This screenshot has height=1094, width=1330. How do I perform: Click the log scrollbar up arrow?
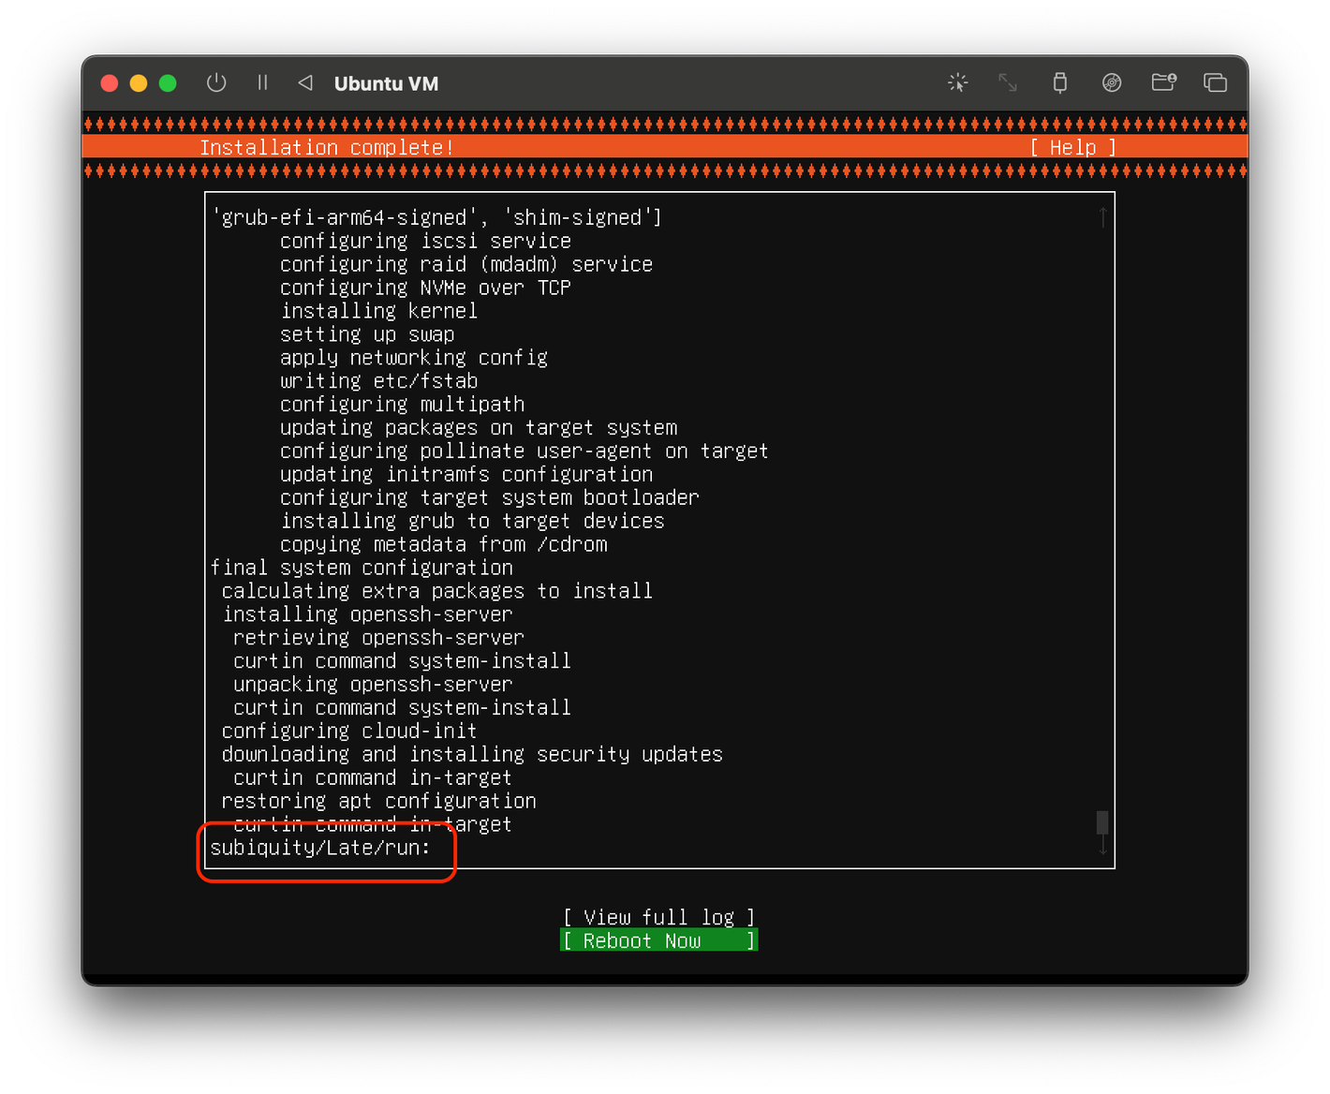pos(1102,217)
